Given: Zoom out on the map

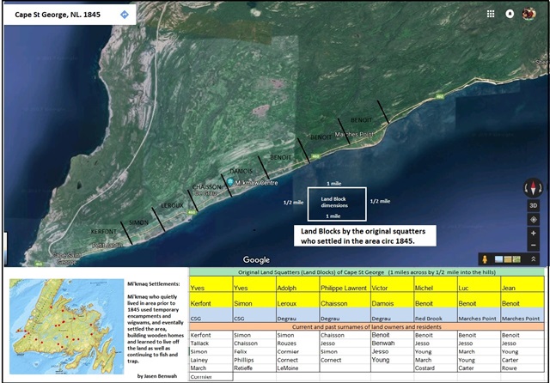Looking at the screenshot, I should click(x=533, y=245).
